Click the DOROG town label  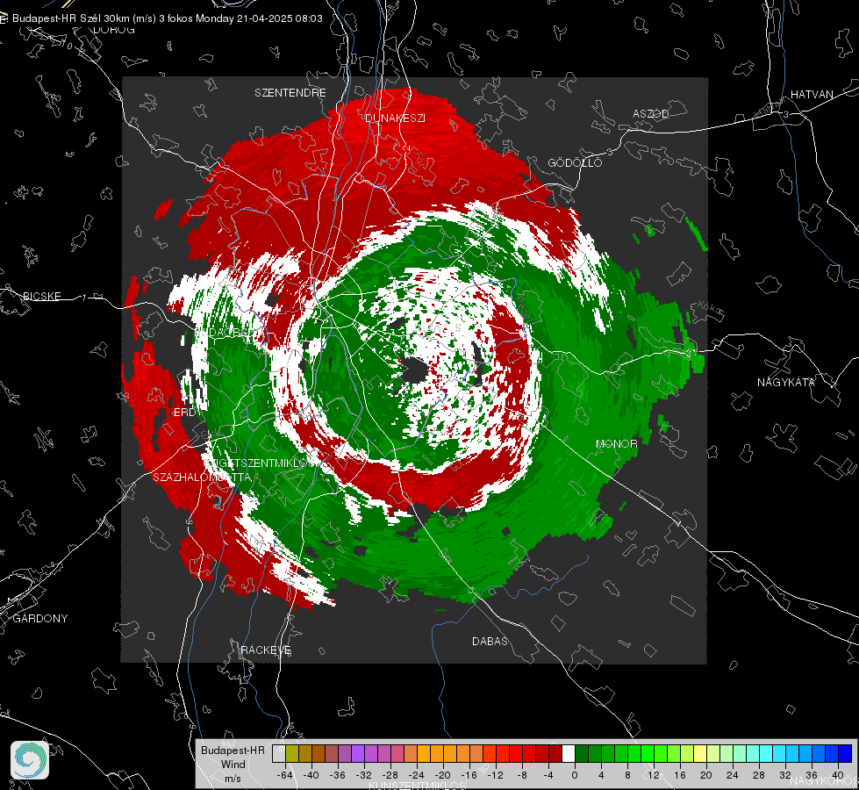(114, 30)
